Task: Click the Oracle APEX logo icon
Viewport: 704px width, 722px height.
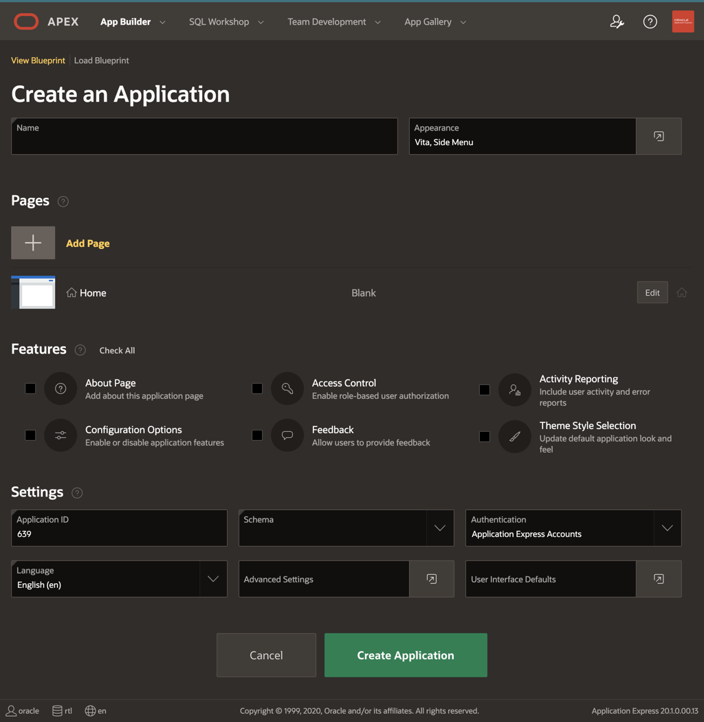Action: (x=26, y=21)
